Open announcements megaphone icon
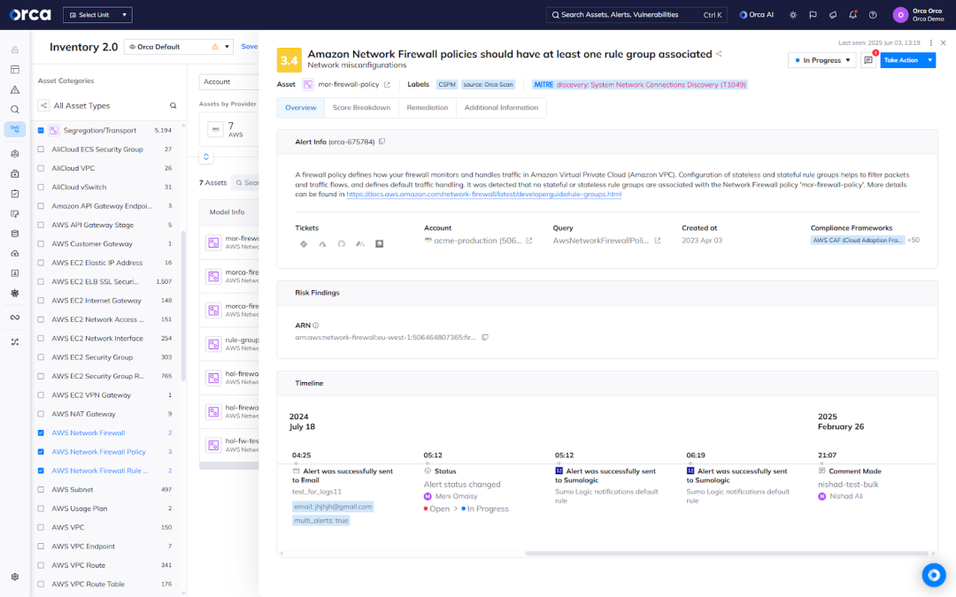This screenshot has height=597, width=956. [x=833, y=15]
